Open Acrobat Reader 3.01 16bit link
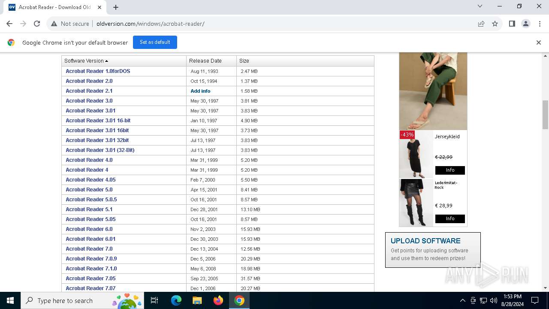Image resolution: width=549 pixels, height=309 pixels. click(x=97, y=130)
